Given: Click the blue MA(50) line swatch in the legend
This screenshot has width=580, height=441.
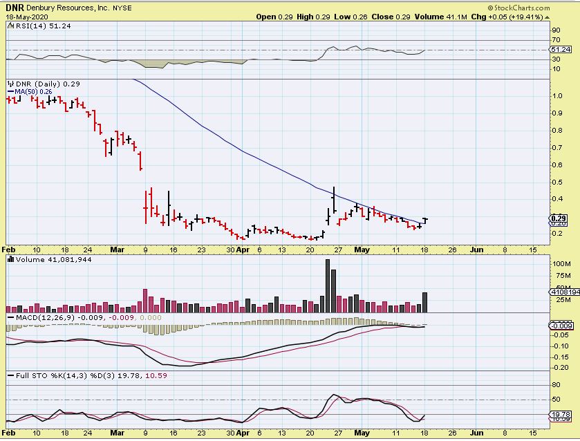Looking at the screenshot, I should coord(11,92).
